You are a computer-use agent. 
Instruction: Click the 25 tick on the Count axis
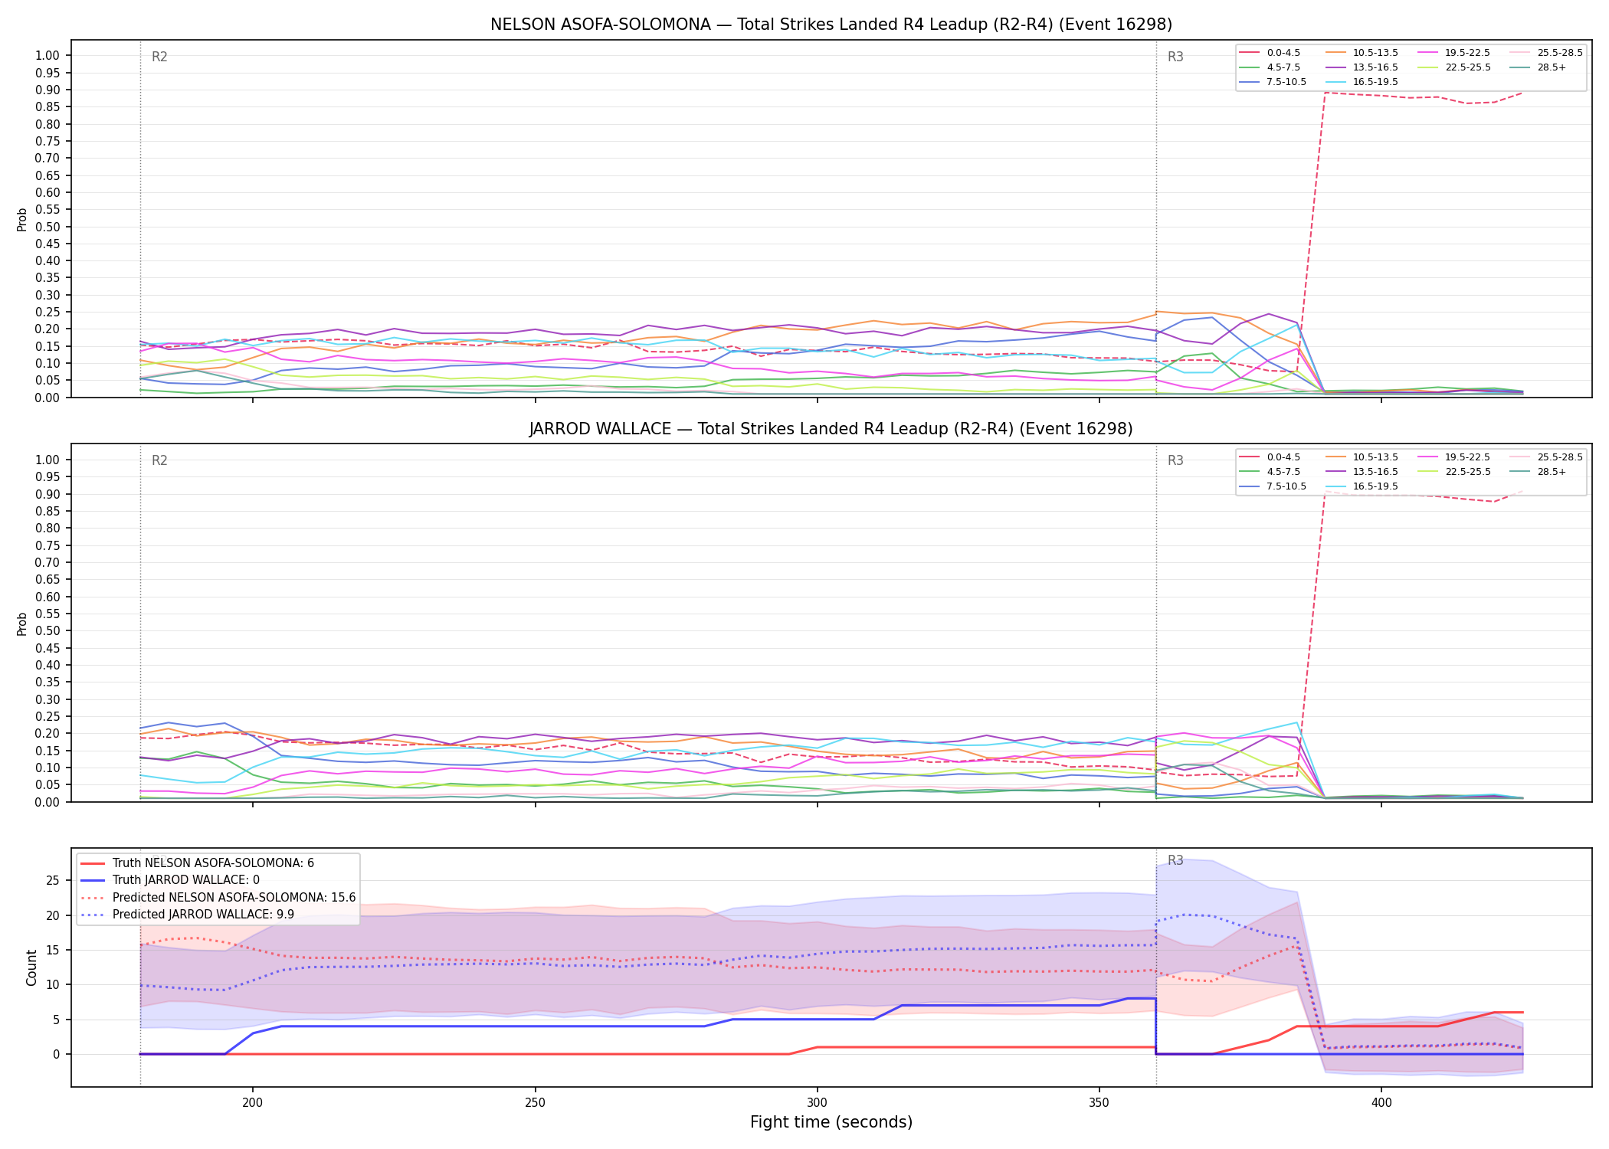(x=52, y=881)
